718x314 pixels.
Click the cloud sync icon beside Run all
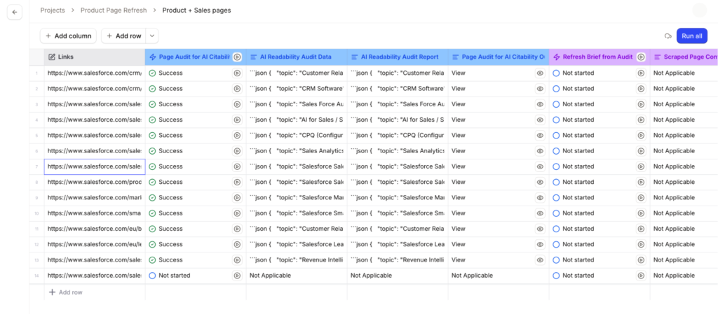[x=668, y=36]
